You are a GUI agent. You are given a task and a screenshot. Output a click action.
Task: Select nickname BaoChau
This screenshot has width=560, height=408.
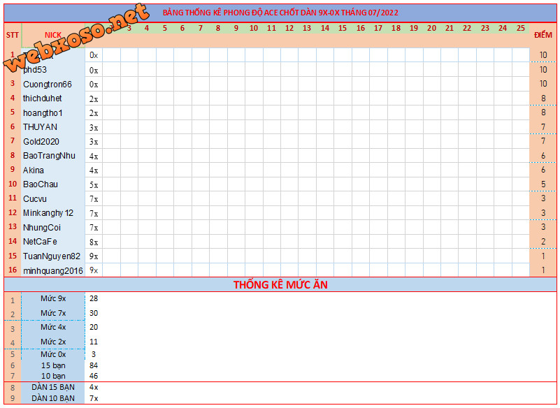[41, 184]
